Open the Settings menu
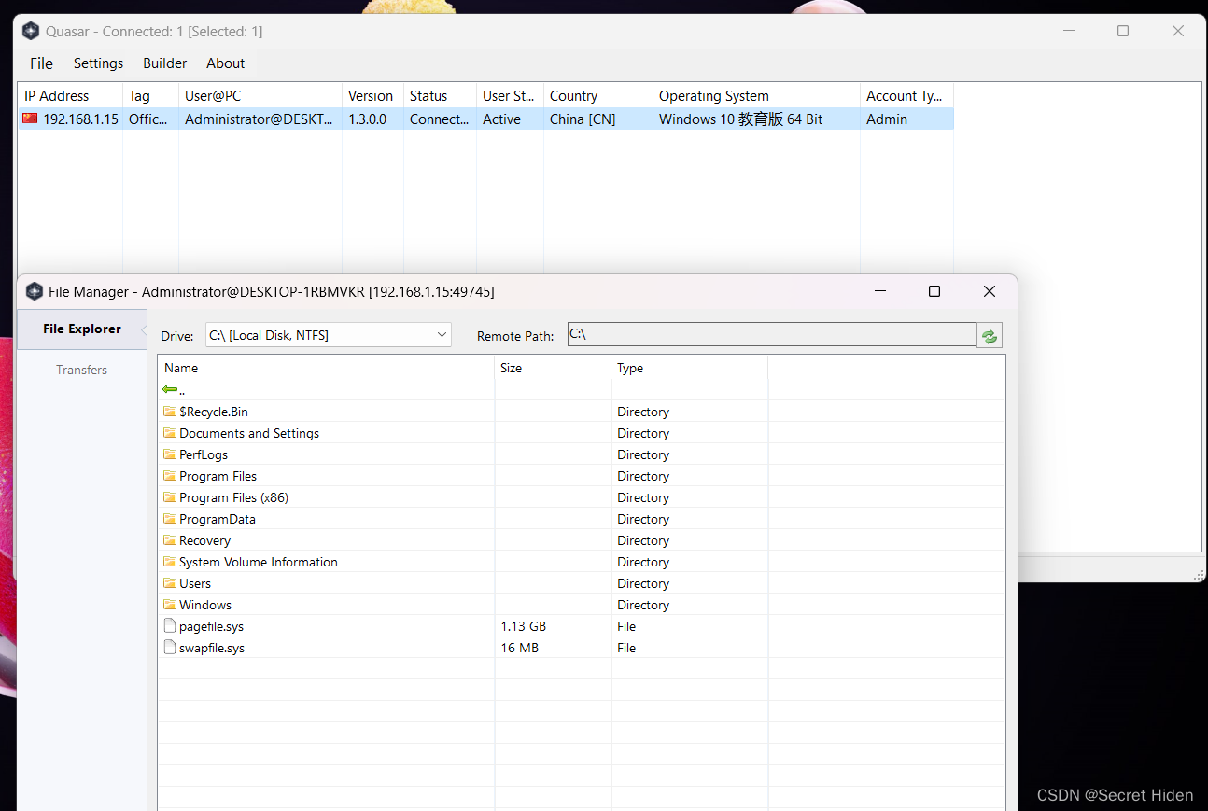This screenshot has height=811, width=1208. tap(98, 63)
